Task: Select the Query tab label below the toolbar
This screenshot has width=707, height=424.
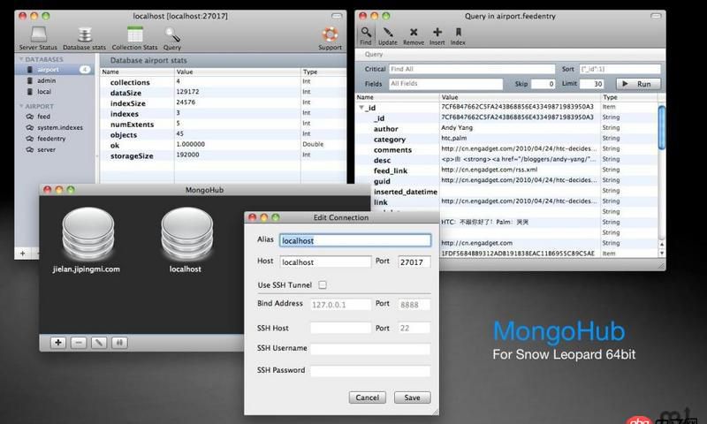Action: 374,54
